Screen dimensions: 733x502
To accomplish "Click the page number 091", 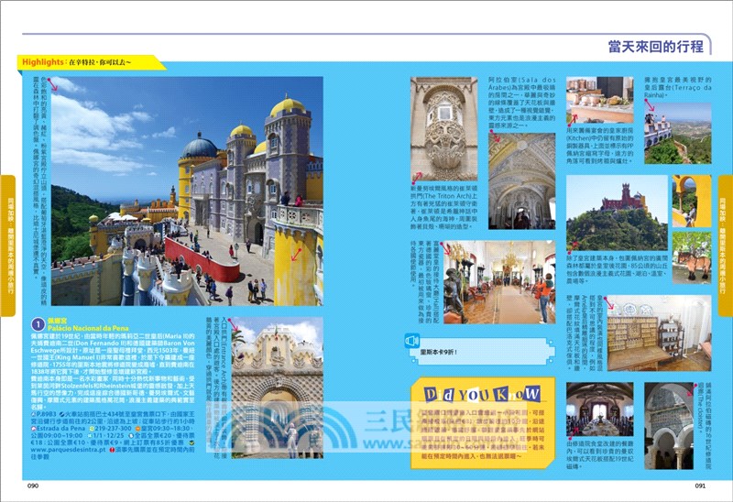I will pyautogui.click(x=700, y=486).
